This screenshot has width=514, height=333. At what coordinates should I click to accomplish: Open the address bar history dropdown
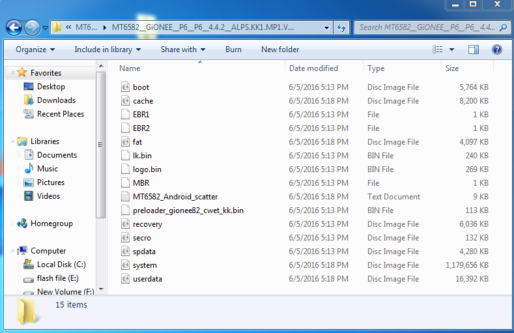[x=326, y=28]
